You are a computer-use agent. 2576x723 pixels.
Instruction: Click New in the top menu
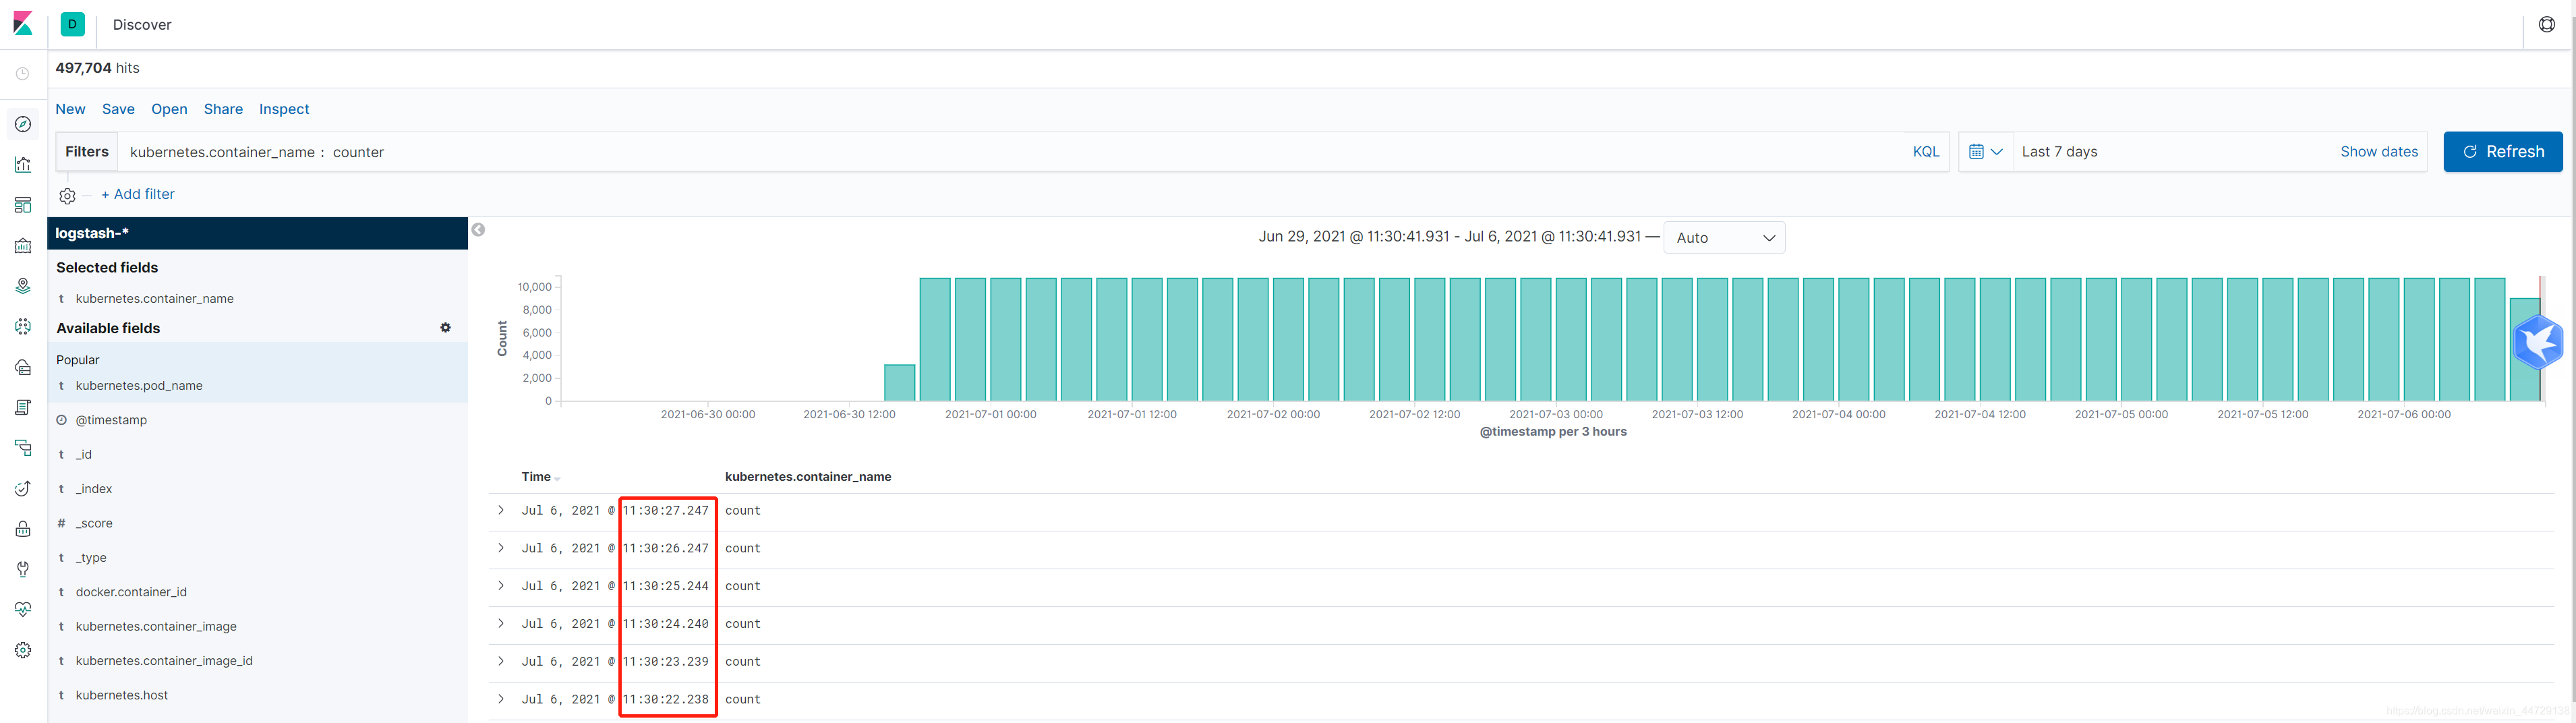tap(70, 109)
